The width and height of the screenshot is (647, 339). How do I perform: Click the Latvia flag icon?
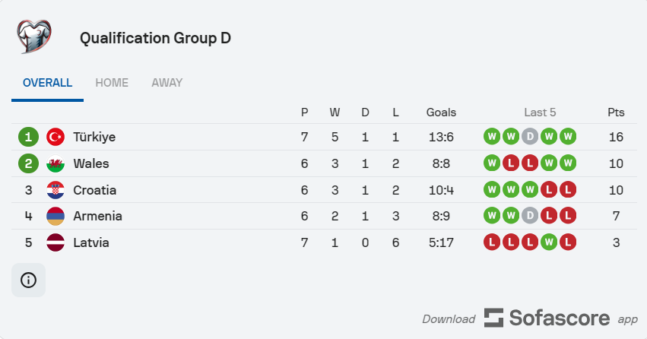tap(56, 242)
